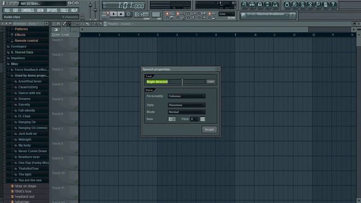The width and height of the screenshot is (361, 203).
Task: Click Accept in Speech properties dialog
Action: [209, 130]
